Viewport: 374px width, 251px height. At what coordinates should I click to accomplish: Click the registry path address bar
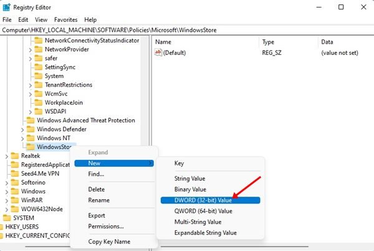(x=187, y=30)
